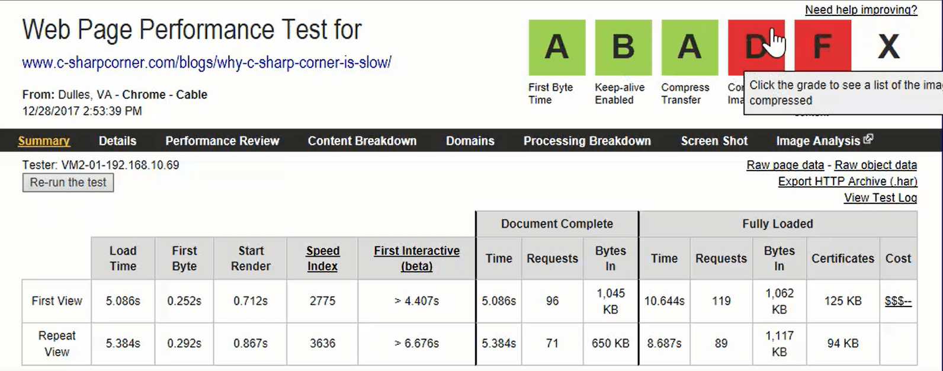
Task: Open the Performance Review tab
Action: pyautogui.click(x=222, y=141)
